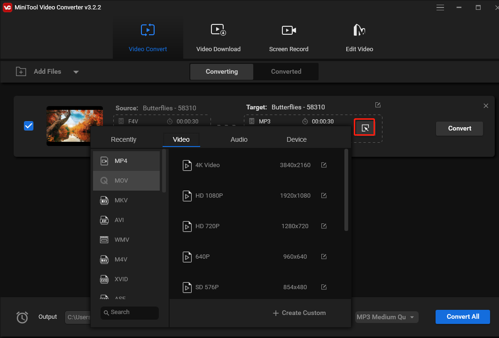Image resolution: width=499 pixels, height=338 pixels.
Task: Open the Video Download module
Action: point(218,38)
